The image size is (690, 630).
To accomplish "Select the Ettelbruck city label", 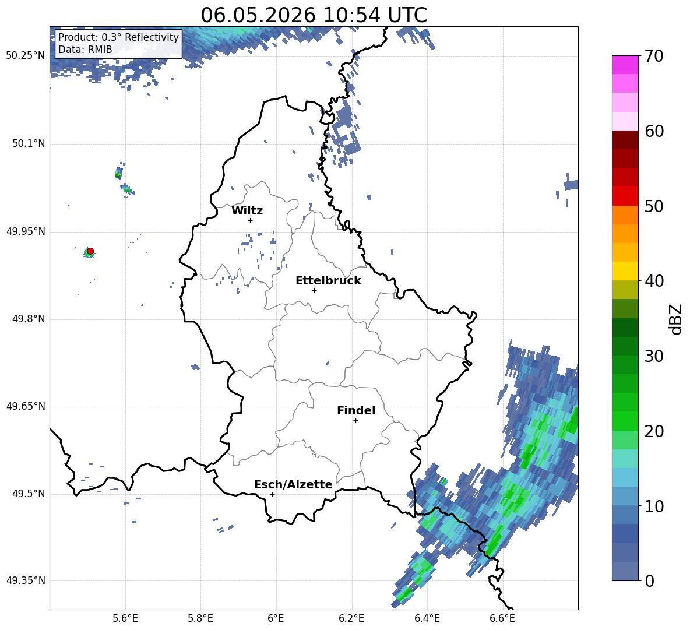I will pyautogui.click(x=328, y=281).
